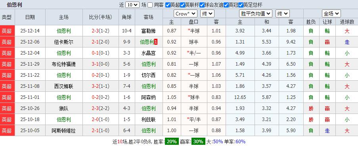Click the 纽卡斯尔 home team link

pos(64,42)
